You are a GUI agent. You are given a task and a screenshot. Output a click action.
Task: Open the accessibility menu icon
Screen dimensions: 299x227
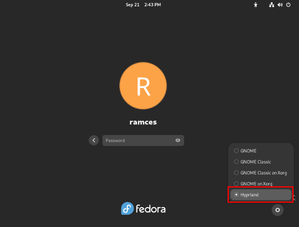255,5
